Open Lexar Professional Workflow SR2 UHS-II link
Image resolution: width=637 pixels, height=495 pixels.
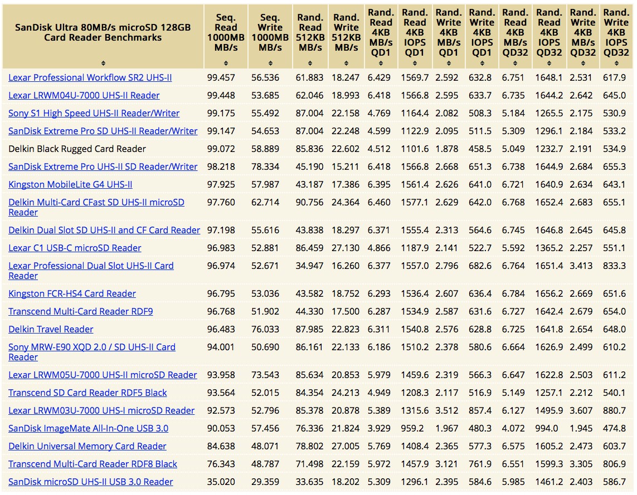90,77
